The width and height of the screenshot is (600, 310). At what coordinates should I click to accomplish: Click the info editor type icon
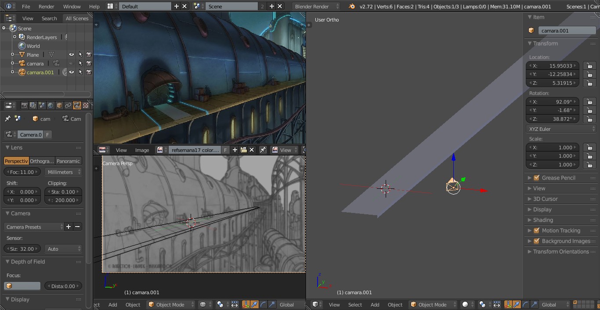tap(11, 6)
